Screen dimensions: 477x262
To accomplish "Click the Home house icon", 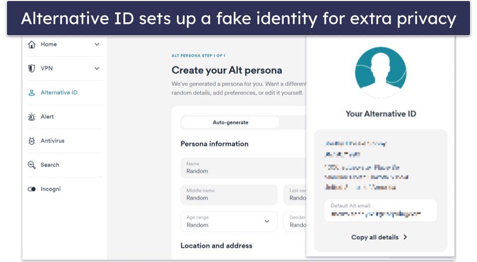I will tap(32, 44).
